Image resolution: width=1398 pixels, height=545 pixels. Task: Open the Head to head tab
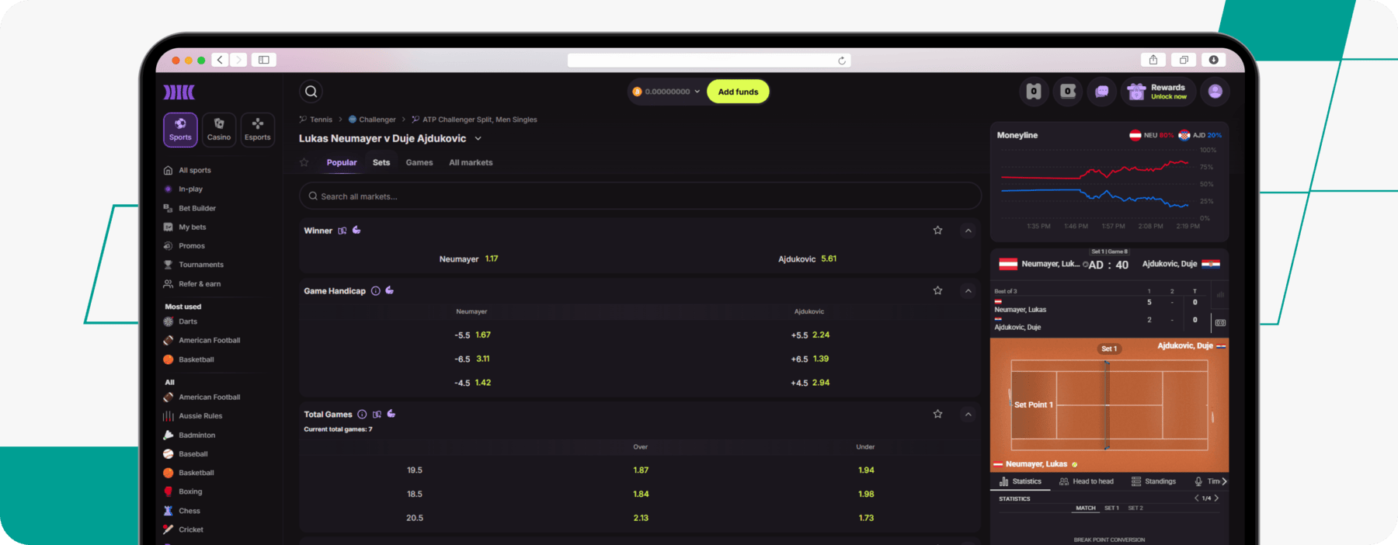click(1086, 481)
